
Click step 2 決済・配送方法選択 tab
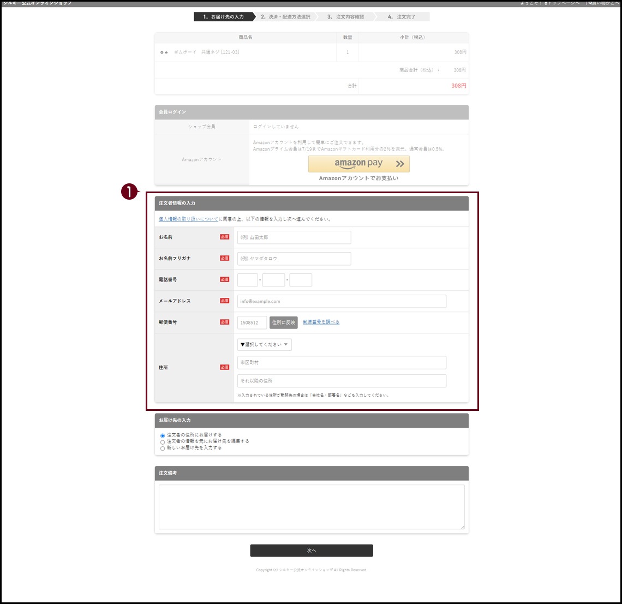tap(285, 17)
